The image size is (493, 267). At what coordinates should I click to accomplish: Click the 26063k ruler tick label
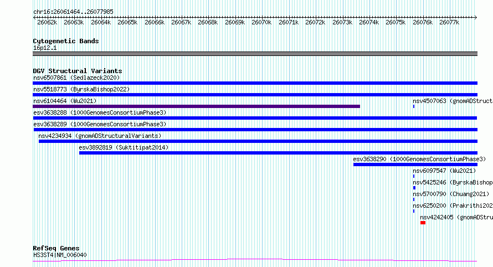(74, 22)
